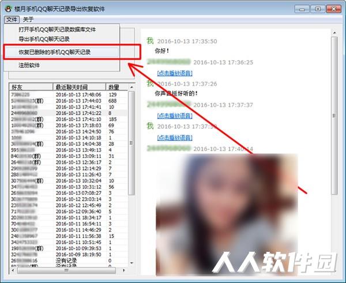Select row with time 2016-10-11 18:34:17
Screen dimensions: 346x283
pyautogui.click(x=68, y=218)
